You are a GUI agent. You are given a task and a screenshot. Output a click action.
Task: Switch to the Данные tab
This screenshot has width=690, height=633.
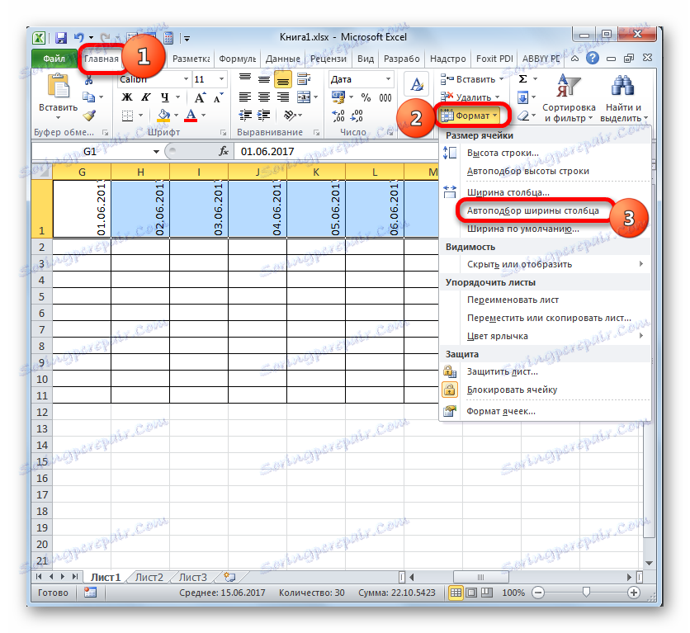pos(282,59)
